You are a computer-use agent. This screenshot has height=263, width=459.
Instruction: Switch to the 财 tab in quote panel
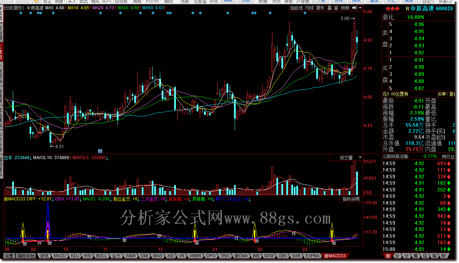click(x=443, y=256)
